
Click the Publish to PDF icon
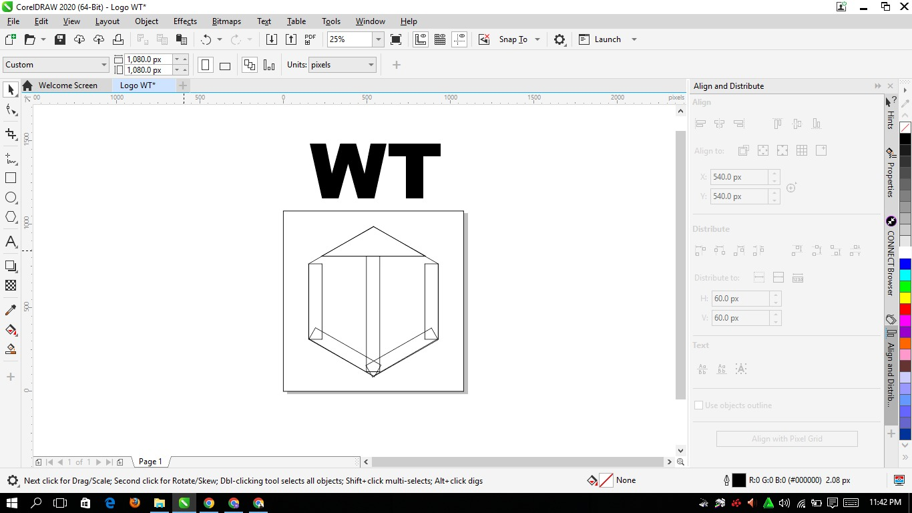(x=310, y=39)
